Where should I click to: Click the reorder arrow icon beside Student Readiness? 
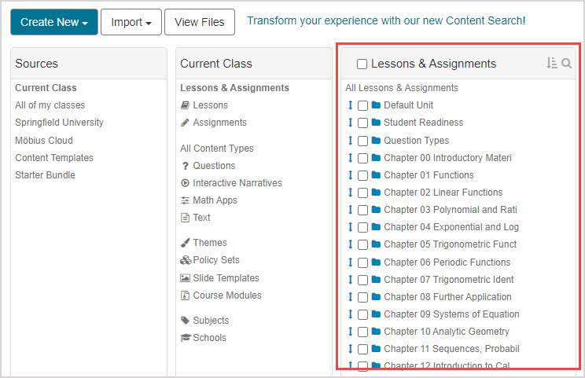point(350,123)
